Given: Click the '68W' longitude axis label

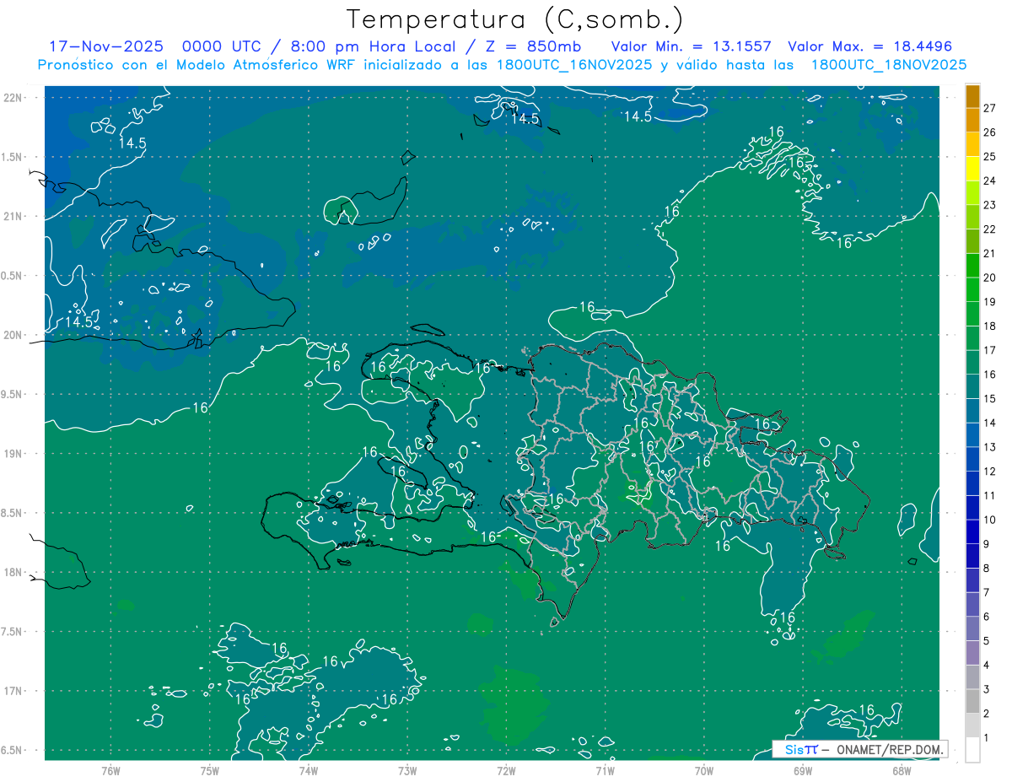Looking at the screenshot, I should pyautogui.click(x=902, y=771).
